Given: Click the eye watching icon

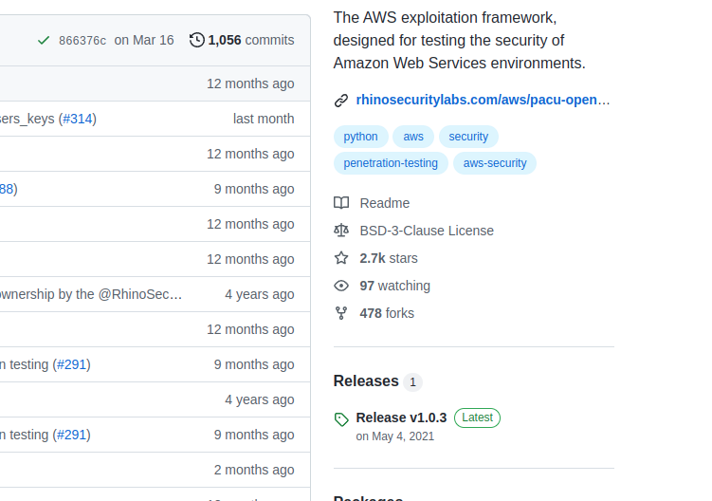Looking at the screenshot, I should pos(341,286).
